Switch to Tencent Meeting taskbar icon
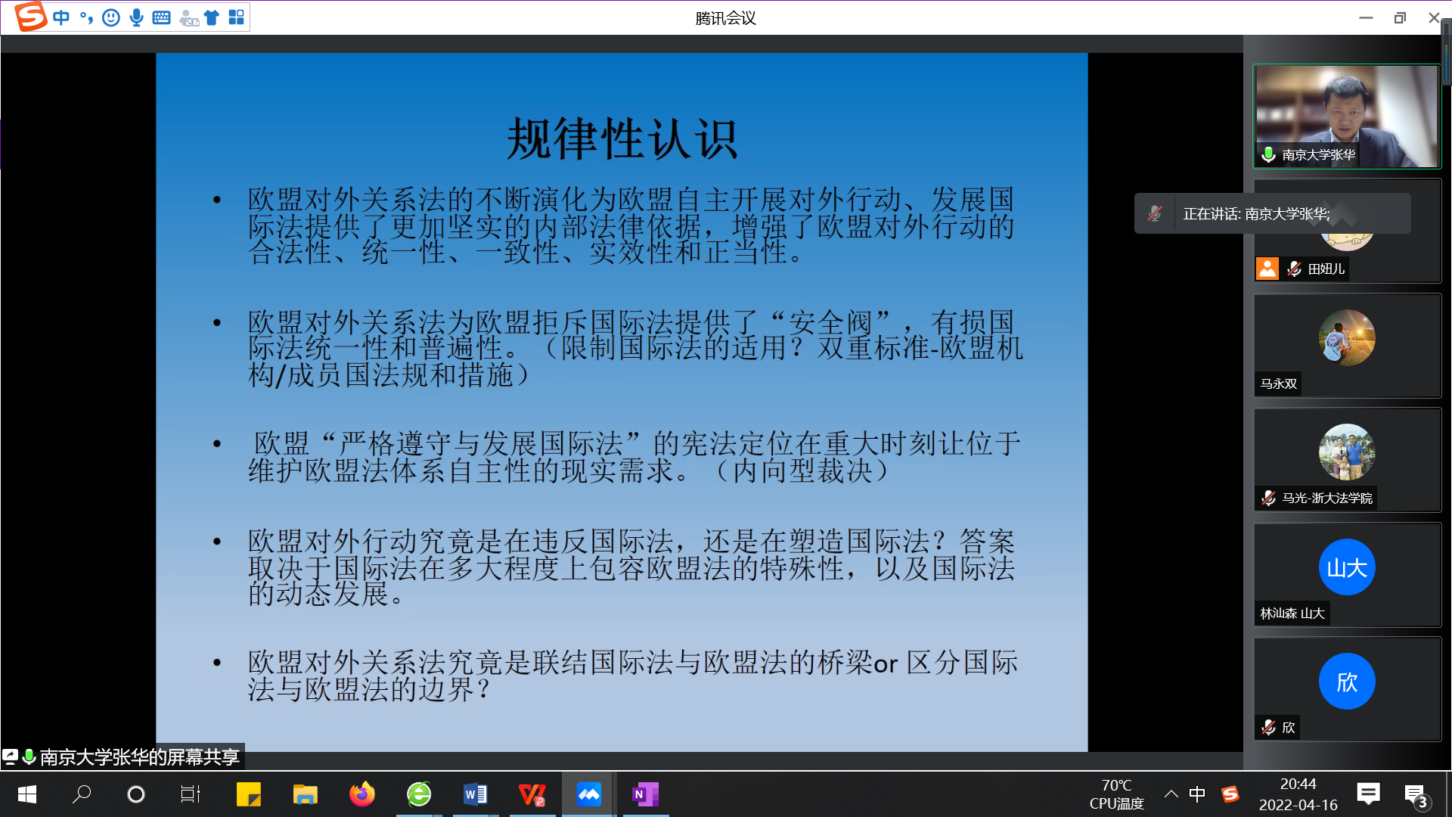The width and height of the screenshot is (1452, 817). [x=589, y=794]
